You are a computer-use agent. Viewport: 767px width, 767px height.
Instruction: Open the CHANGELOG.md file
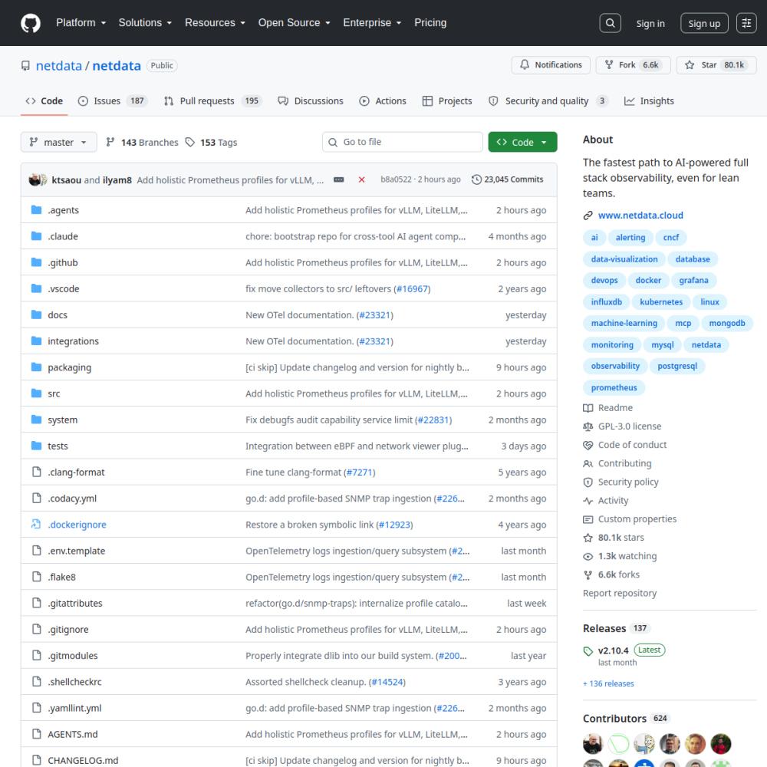[83, 760]
